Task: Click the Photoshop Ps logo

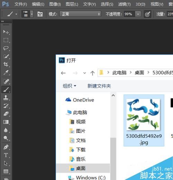Action: [6, 4]
